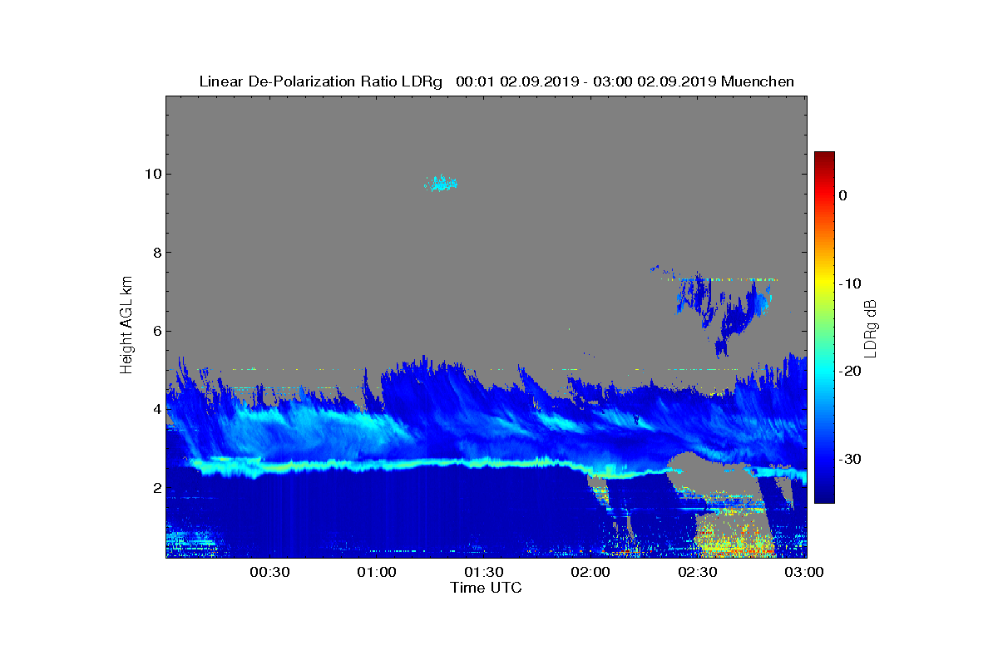
Task: Click the '01:00' time tick label
Action: tap(377, 573)
